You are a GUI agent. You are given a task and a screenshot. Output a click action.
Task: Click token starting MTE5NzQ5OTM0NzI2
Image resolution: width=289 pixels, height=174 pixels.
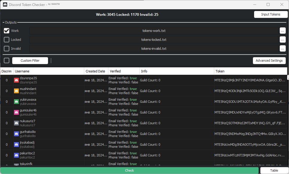[x=250, y=123]
